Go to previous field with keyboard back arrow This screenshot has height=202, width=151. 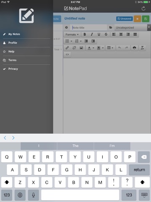5,138
